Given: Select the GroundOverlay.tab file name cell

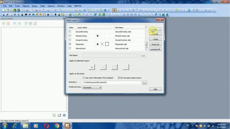Looking at the screenshot, I should coord(123,32).
